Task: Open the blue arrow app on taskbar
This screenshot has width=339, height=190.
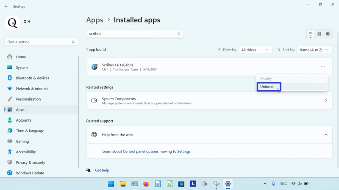Action: tap(205, 184)
